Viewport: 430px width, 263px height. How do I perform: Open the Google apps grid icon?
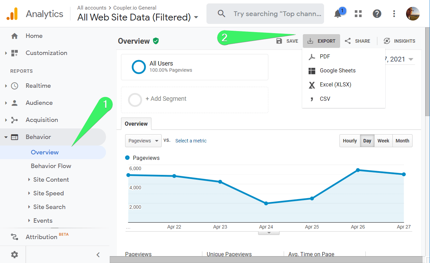click(358, 14)
